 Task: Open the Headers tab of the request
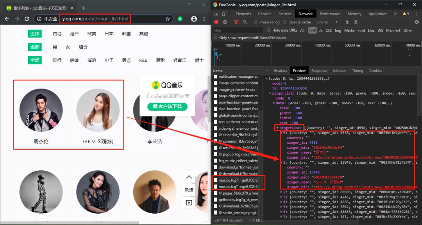click(x=280, y=71)
